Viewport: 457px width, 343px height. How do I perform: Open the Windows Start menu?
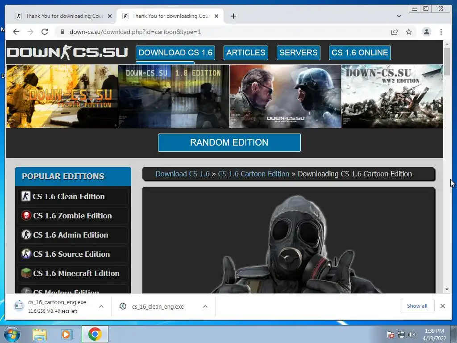pos(12,334)
